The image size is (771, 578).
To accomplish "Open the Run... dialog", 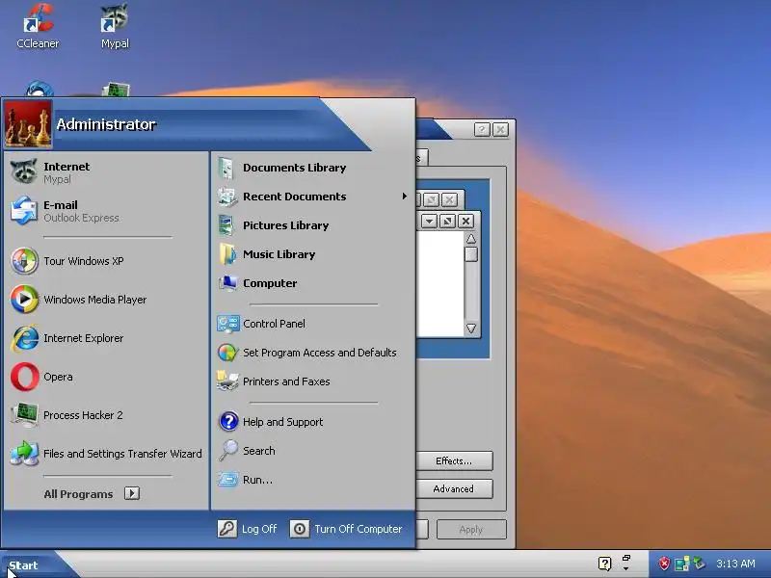I will tap(312, 480).
